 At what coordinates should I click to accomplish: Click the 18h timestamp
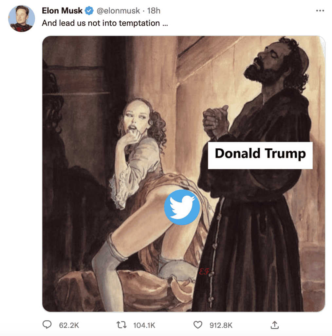click(154, 10)
